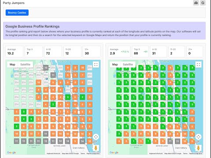
Task: Open map camera controls on left map
Action: tap(96, 137)
